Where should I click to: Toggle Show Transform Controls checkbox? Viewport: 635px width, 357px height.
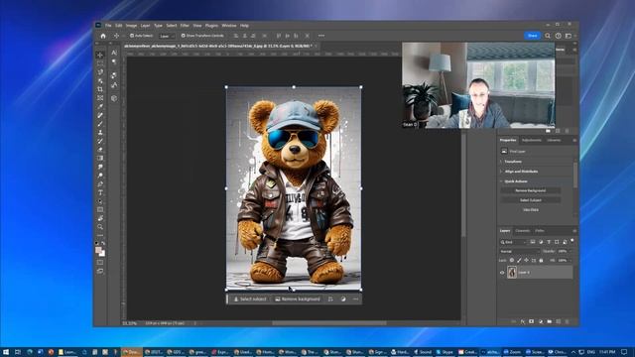(x=183, y=36)
